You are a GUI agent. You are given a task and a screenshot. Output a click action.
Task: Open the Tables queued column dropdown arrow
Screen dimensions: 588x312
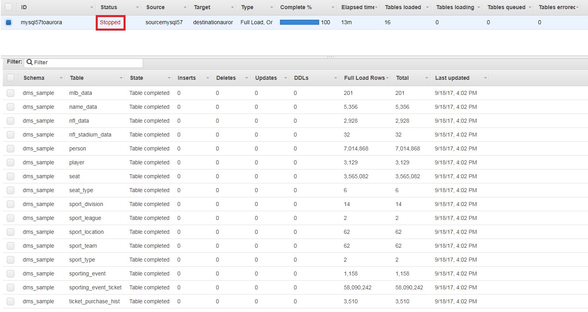click(530, 8)
